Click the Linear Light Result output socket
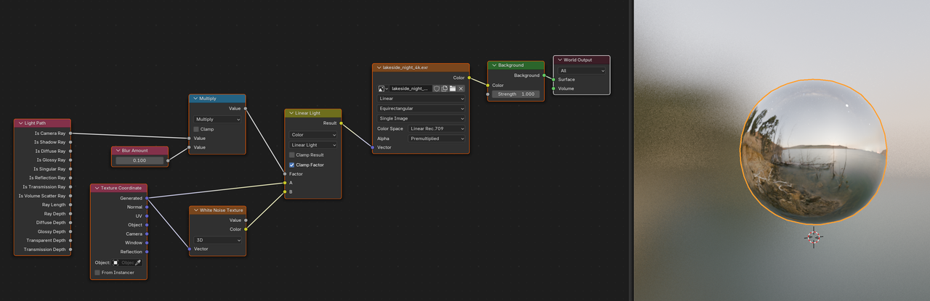This screenshot has height=301, width=930. (x=341, y=123)
